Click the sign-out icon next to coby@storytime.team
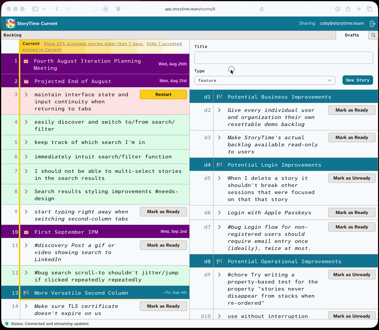The width and height of the screenshot is (379, 330). [373, 24]
